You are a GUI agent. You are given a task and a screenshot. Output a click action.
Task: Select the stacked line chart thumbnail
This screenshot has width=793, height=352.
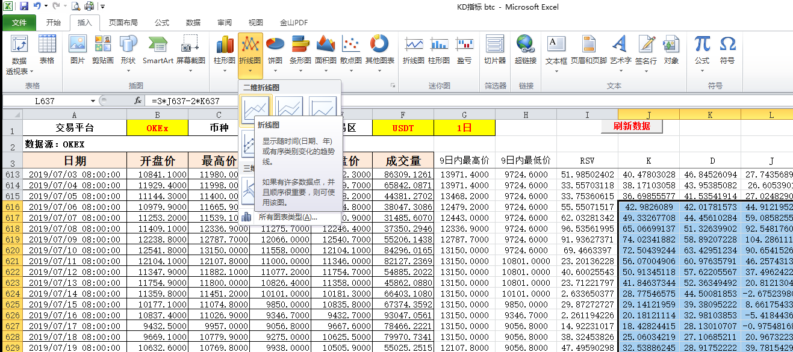290,109
